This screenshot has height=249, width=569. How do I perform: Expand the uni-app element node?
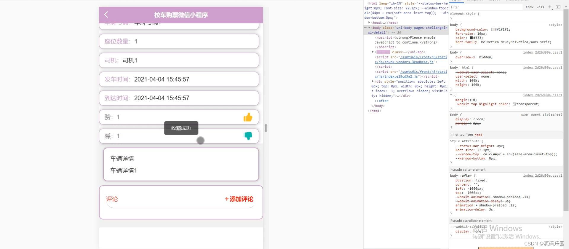pyautogui.click(x=373, y=52)
